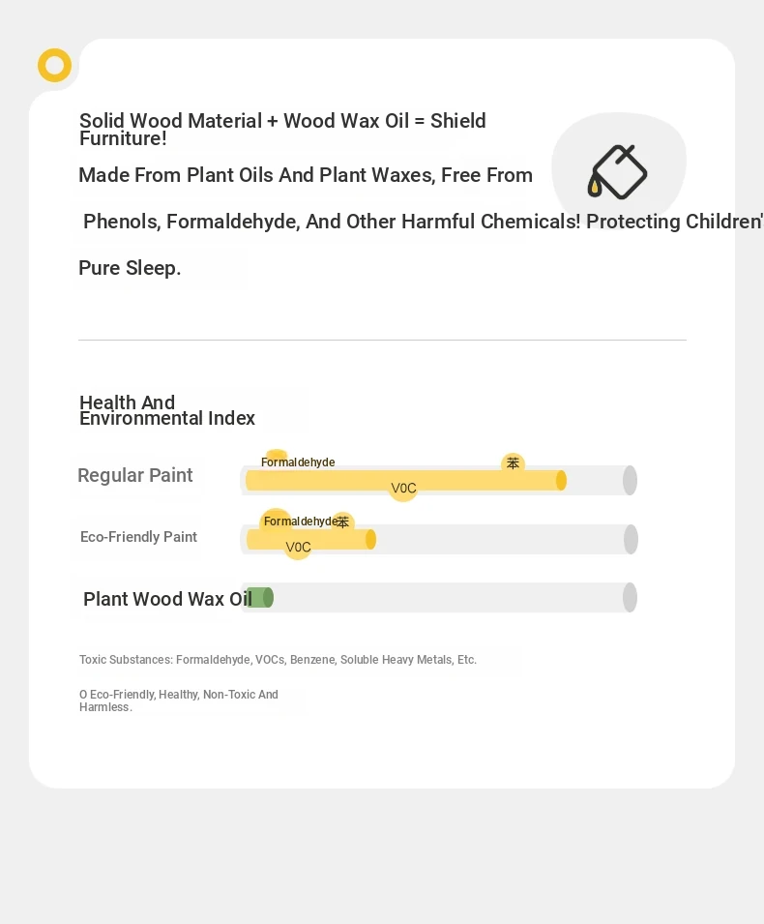Click the Health And Environmental Index heading
Screen dimensions: 764x924
pos(167,410)
